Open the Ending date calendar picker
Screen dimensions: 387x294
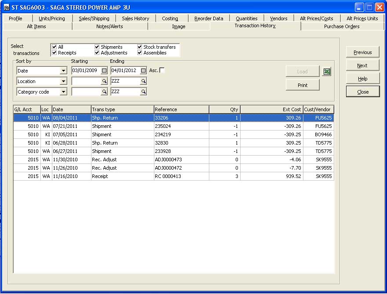[143, 70]
